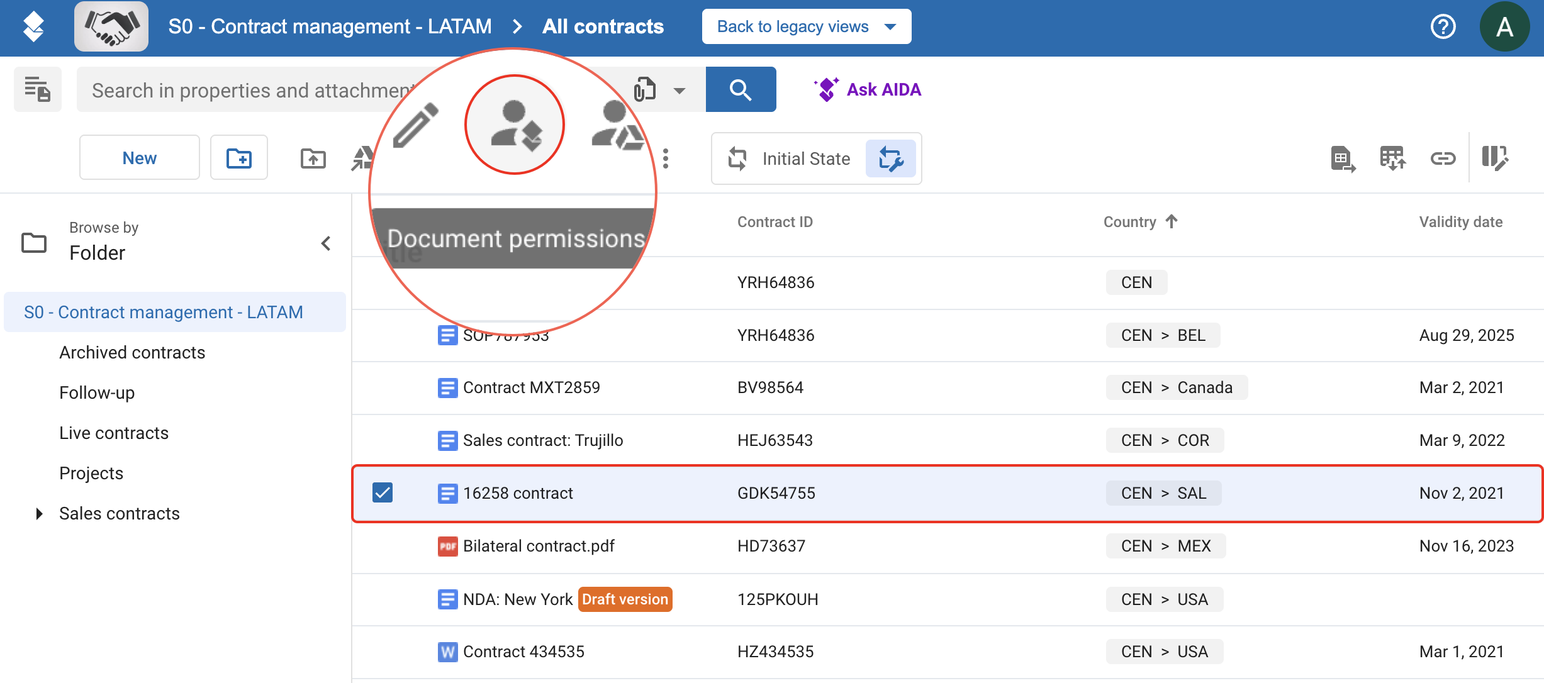Click contract ID GDK54755
The image size is (1544, 683).
[x=776, y=493]
